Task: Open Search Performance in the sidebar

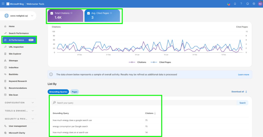Action: coord(19,33)
